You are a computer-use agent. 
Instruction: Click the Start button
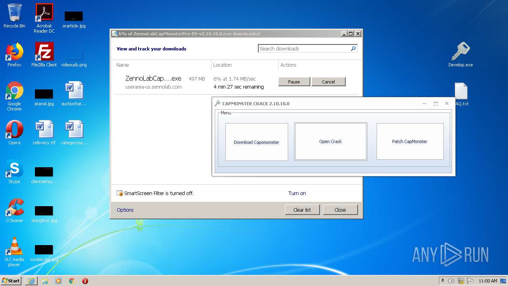click(x=11, y=280)
